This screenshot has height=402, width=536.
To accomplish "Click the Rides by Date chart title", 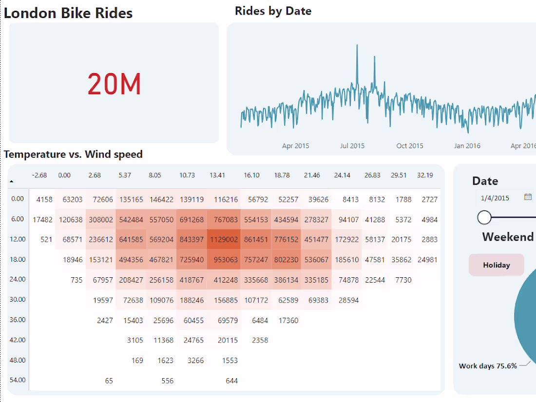I will pos(273,11).
